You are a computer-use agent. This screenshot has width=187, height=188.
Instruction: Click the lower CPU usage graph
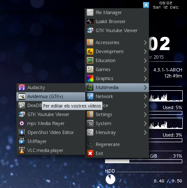click(x=166, y=123)
